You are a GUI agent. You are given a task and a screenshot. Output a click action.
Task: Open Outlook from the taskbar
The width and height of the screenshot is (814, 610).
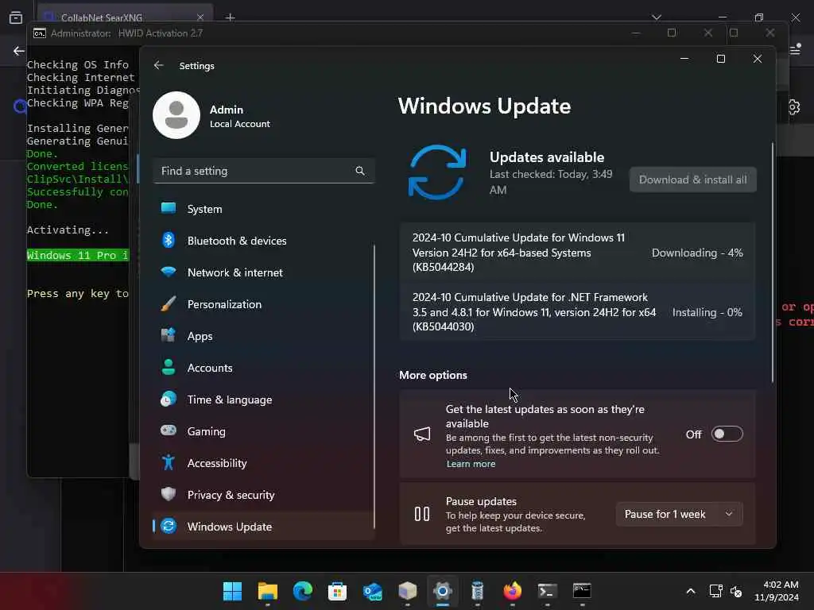pyautogui.click(x=372, y=591)
